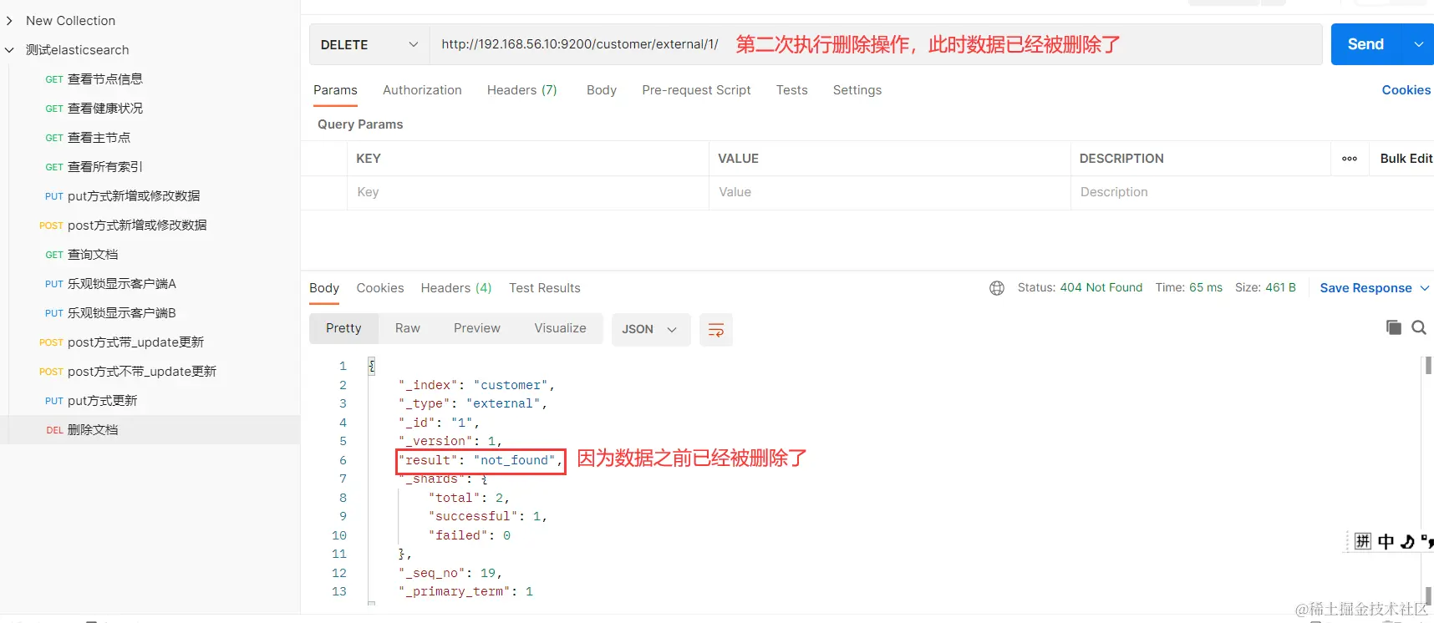Click the Key input in Query Params
This screenshot has height=623, width=1434.
point(528,192)
